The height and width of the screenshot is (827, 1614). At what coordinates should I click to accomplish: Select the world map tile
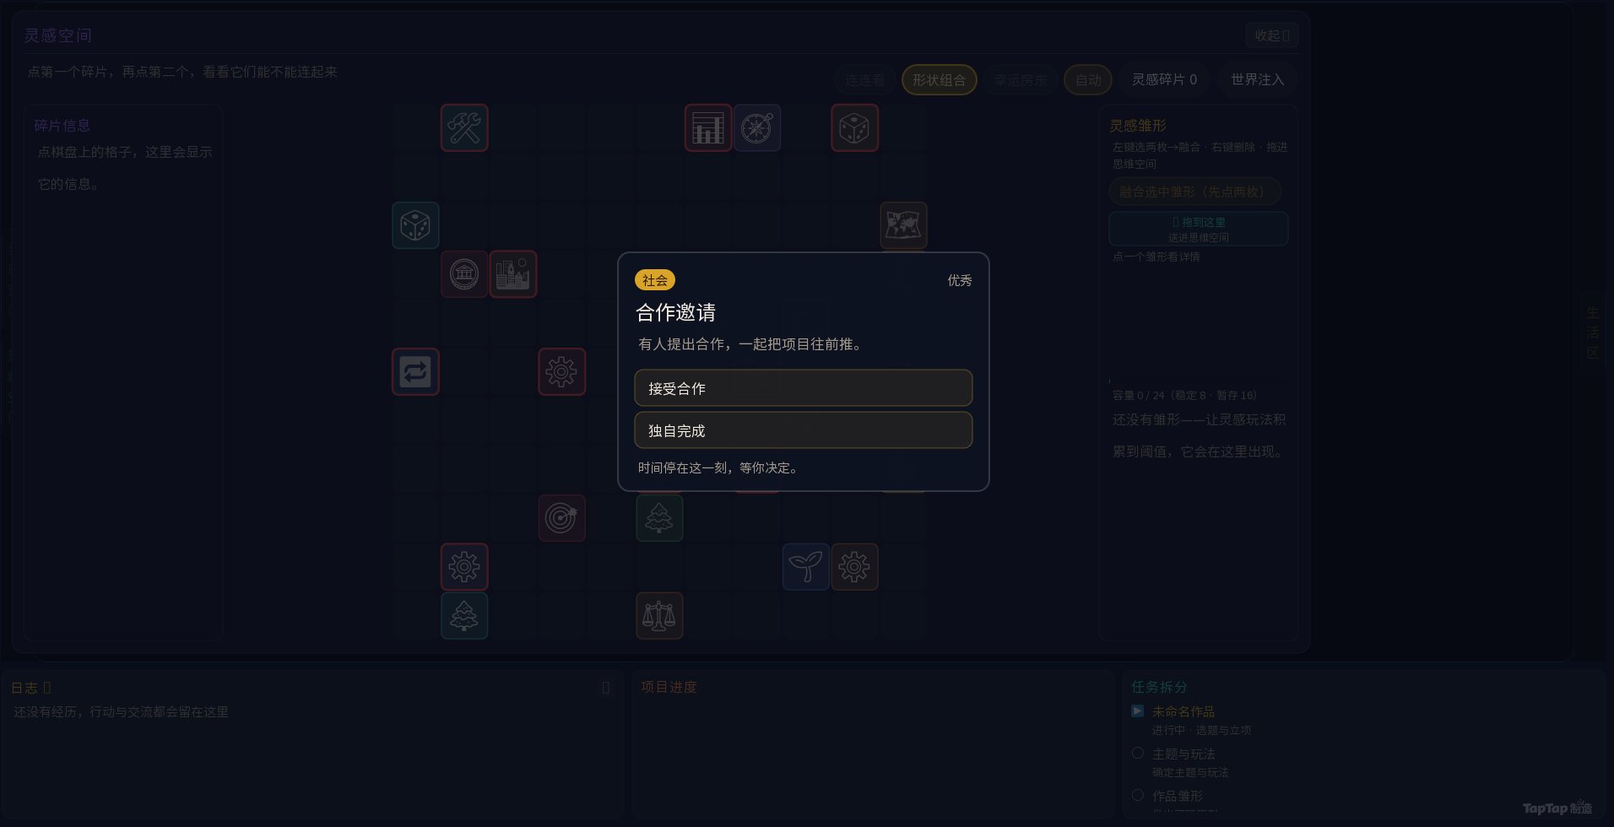point(903,225)
